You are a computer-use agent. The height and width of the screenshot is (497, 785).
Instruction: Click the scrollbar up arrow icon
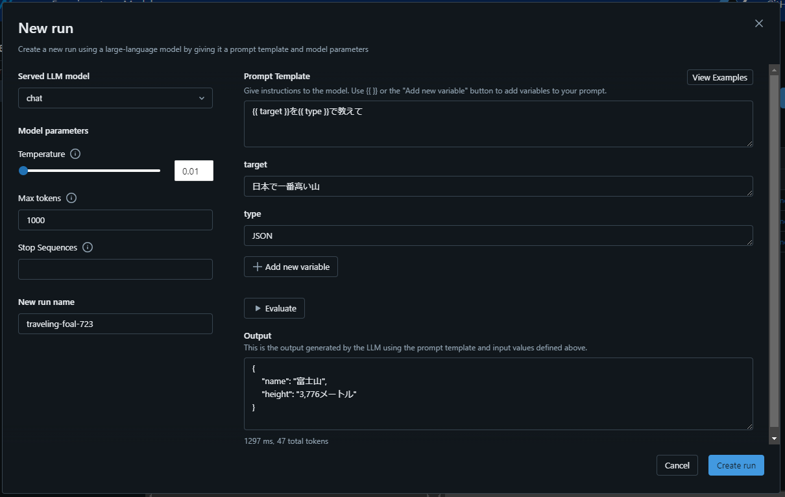[773, 70]
